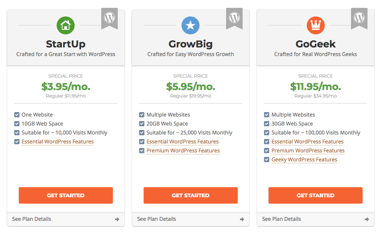384x238 pixels.
Task: Expand See Plan Details for GoGeek
Action: tap(315, 219)
